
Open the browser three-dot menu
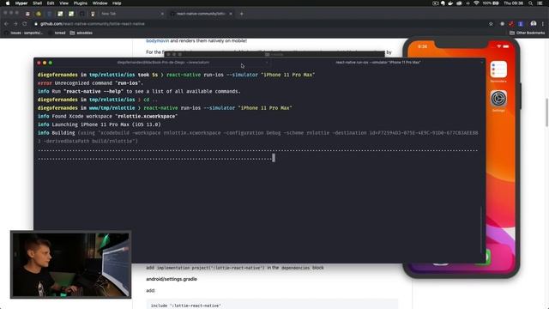point(543,24)
